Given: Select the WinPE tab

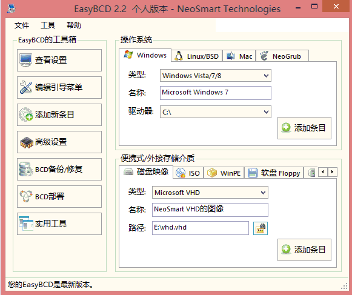Looking at the screenshot, I should [x=224, y=173].
